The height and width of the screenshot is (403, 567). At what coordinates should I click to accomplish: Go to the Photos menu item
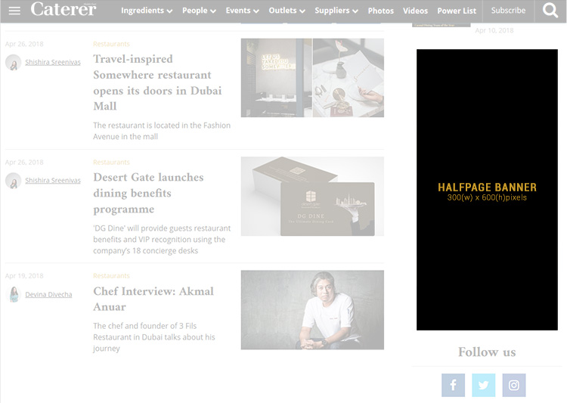381,11
